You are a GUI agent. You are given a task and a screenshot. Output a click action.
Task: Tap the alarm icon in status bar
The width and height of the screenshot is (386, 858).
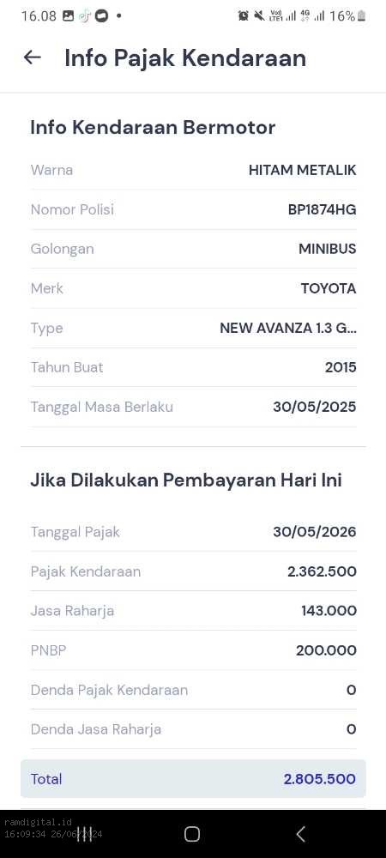pyautogui.click(x=244, y=15)
